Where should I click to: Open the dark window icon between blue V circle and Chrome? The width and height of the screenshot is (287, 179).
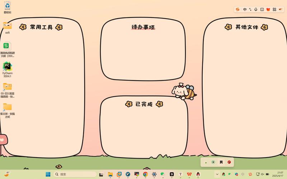pos(137,174)
